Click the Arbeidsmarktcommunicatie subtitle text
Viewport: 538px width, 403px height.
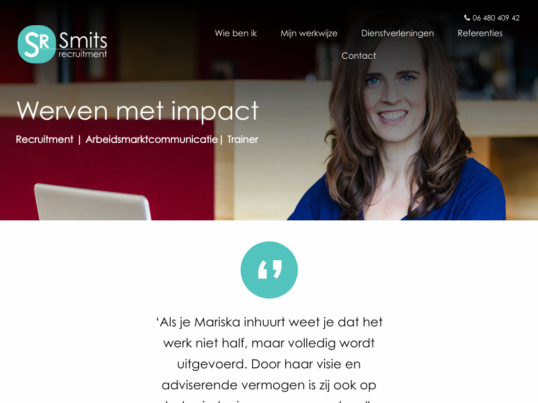pos(151,140)
